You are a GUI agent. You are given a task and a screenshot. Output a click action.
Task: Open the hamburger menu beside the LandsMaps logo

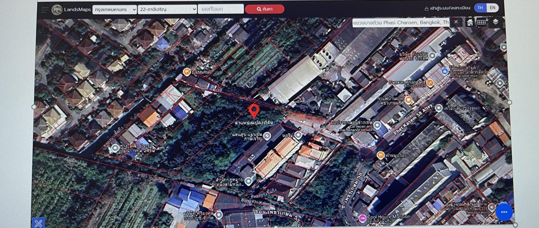pyautogui.click(x=45, y=10)
